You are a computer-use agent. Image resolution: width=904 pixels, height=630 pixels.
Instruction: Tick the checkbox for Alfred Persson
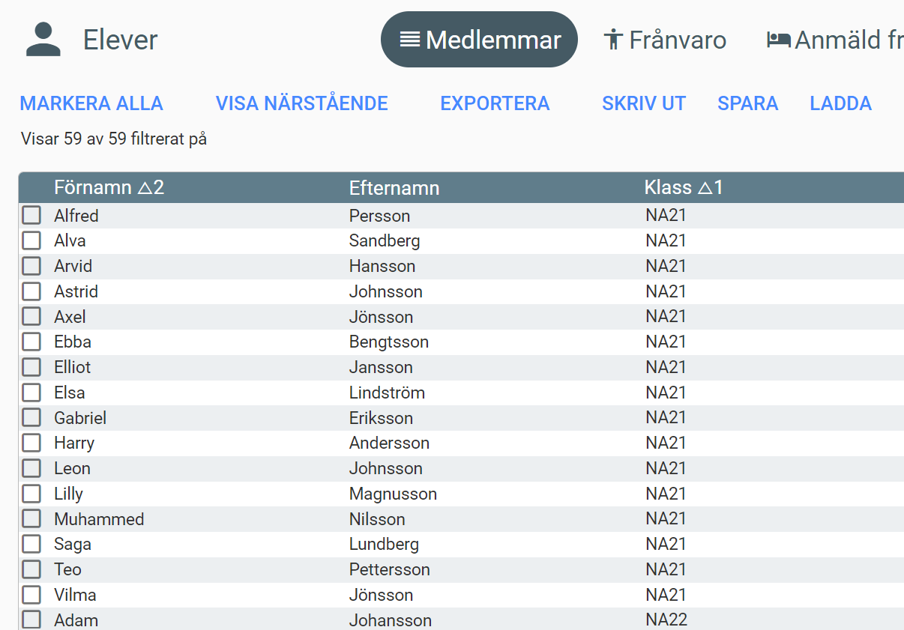31,216
